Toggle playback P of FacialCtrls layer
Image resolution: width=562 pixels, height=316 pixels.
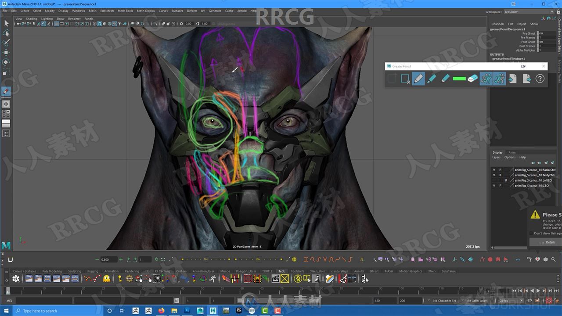[500, 170]
